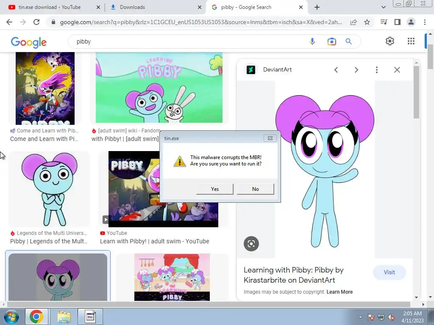Image resolution: width=434 pixels, height=325 pixels.
Task: Click No in the tin.exe dialog
Action: (x=256, y=189)
